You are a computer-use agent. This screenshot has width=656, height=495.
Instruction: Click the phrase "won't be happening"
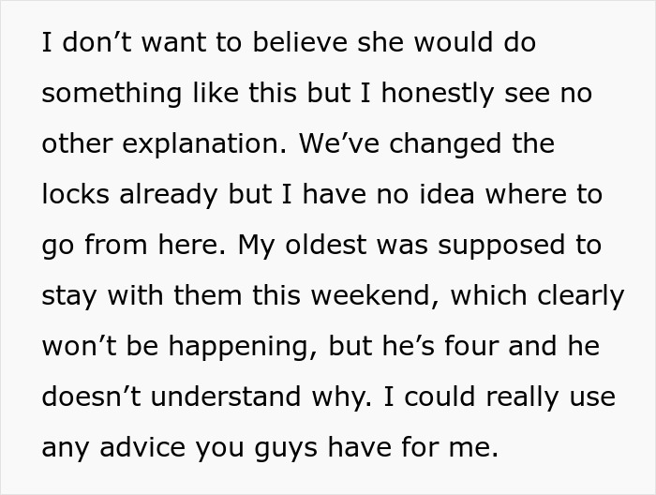[x=175, y=347]
